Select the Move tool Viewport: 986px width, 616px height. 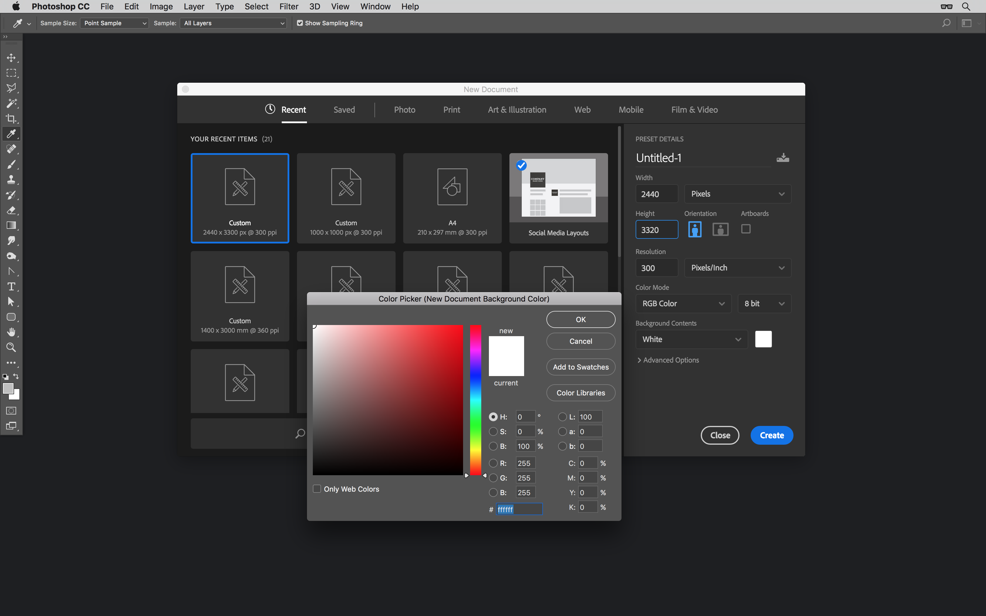(11, 58)
